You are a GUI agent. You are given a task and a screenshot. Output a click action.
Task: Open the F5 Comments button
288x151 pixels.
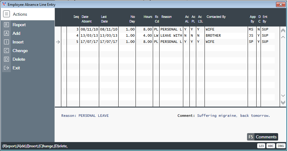click(262, 137)
